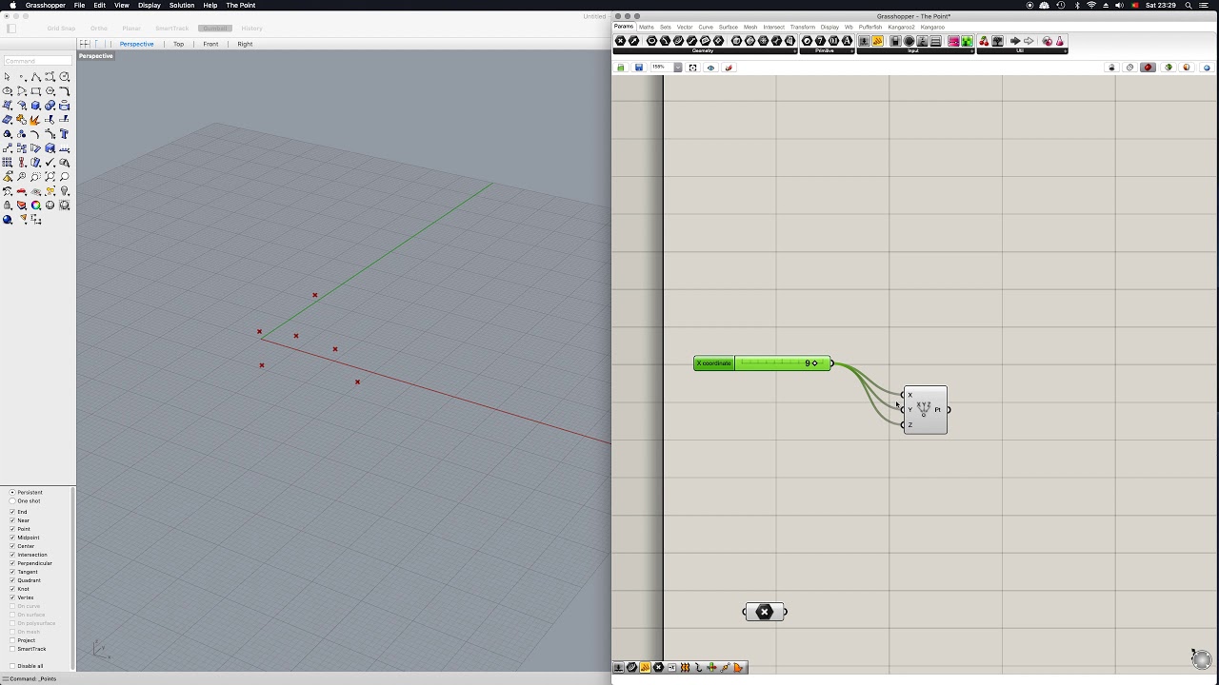Open The Point document menu
The height and width of the screenshot is (685, 1219).
pos(241,5)
